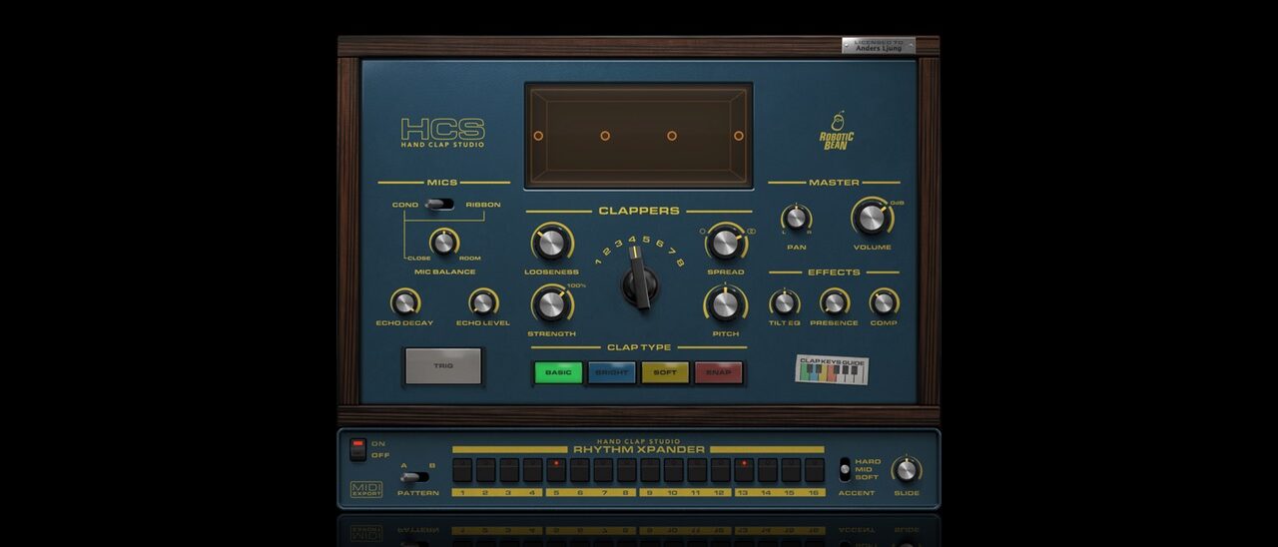
Task: Click the 'EFFECTS' section heading
Action: click(835, 272)
